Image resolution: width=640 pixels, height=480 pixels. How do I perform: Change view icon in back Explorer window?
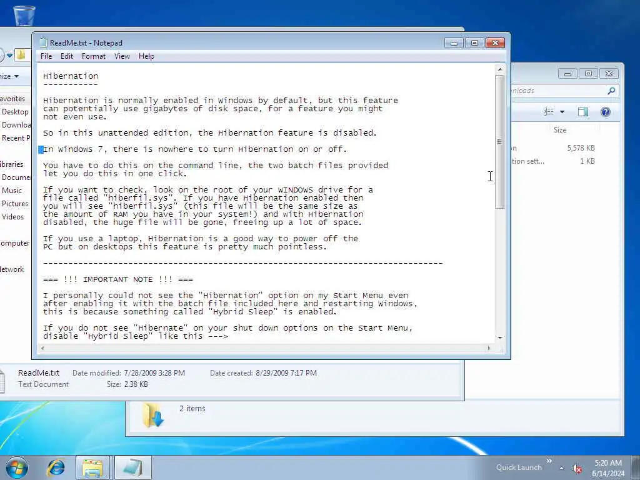549,112
